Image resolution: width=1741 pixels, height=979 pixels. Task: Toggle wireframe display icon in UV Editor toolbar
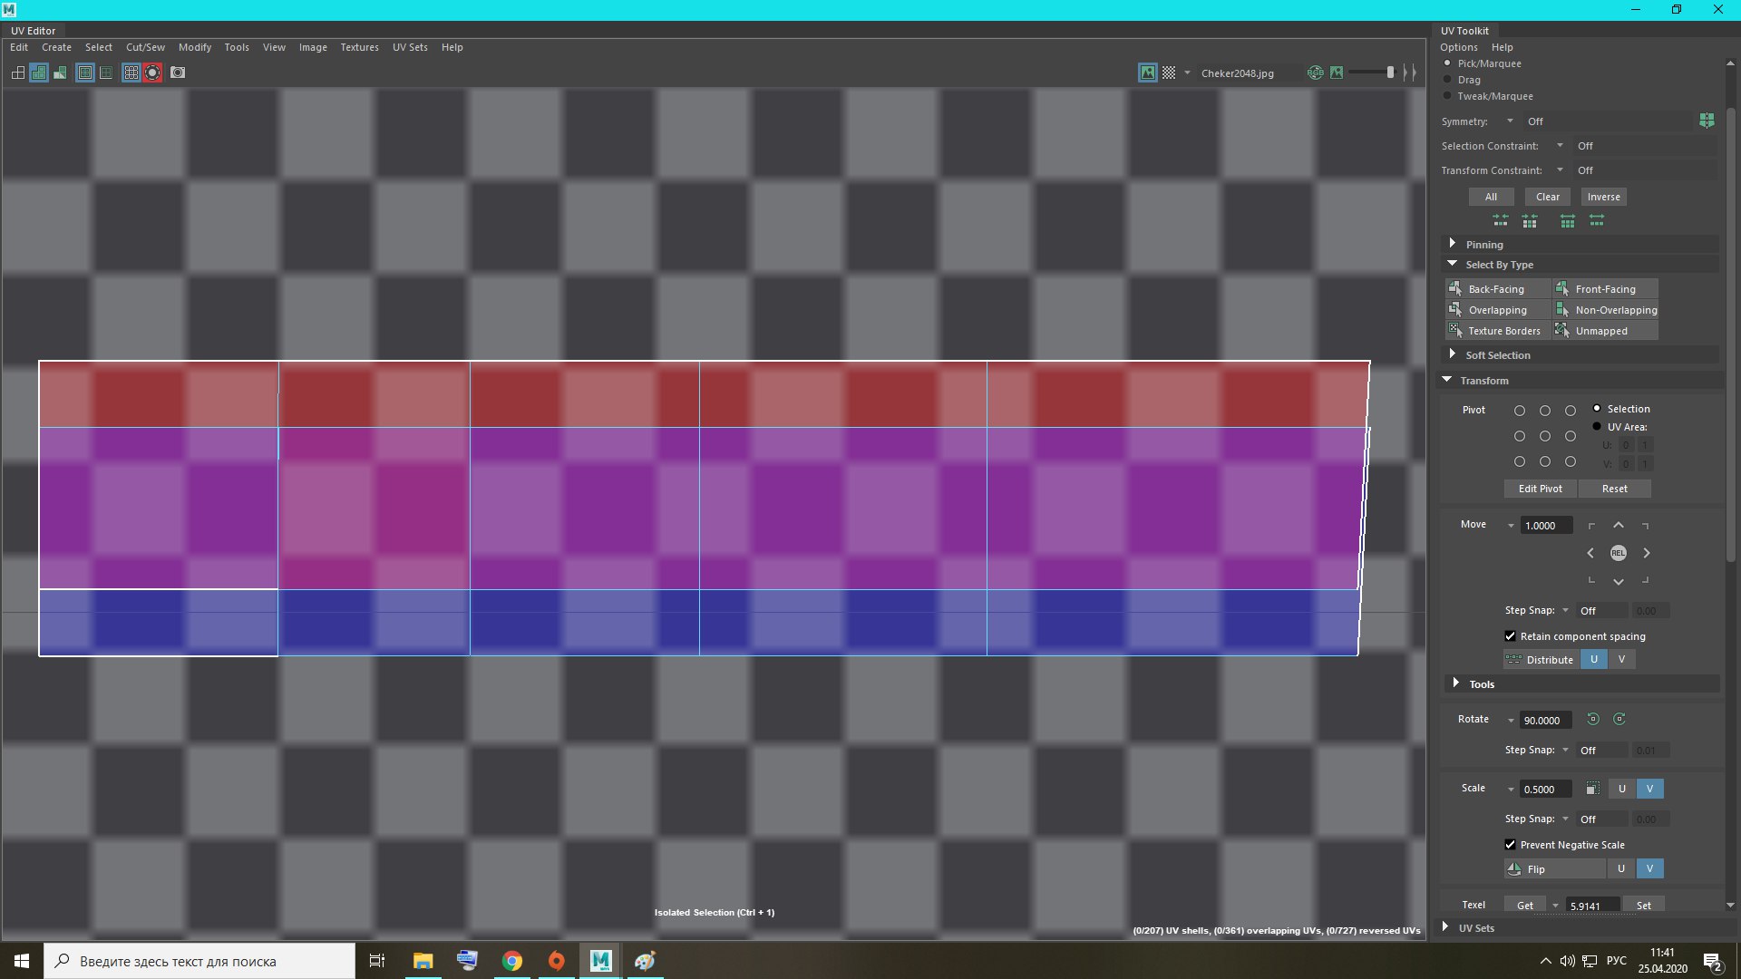click(x=18, y=73)
